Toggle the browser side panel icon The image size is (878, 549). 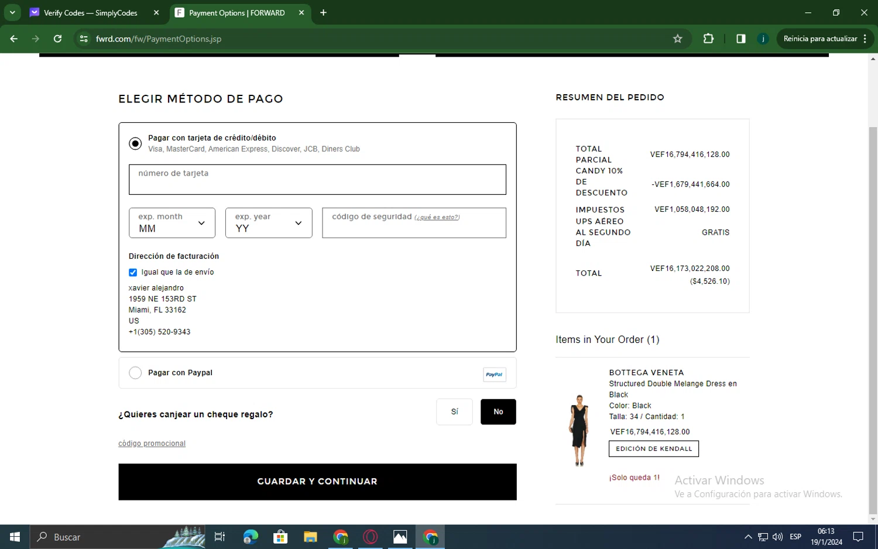click(741, 39)
